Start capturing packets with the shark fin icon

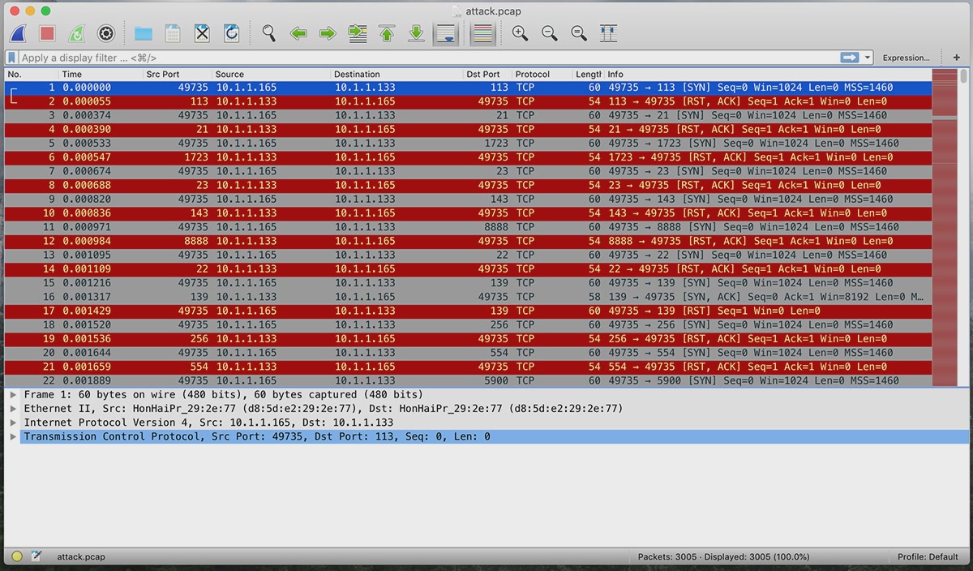tap(18, 33)
